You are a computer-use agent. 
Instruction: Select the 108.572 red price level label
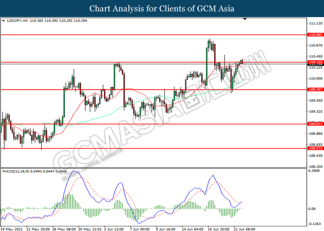[315, 148]
